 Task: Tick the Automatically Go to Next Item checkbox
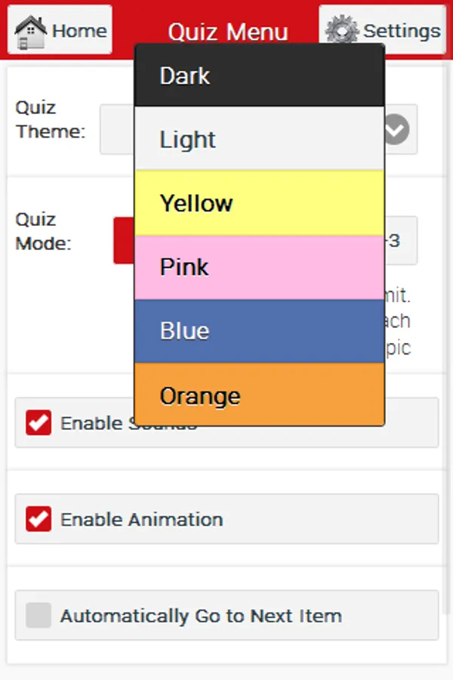pos(39,616)
